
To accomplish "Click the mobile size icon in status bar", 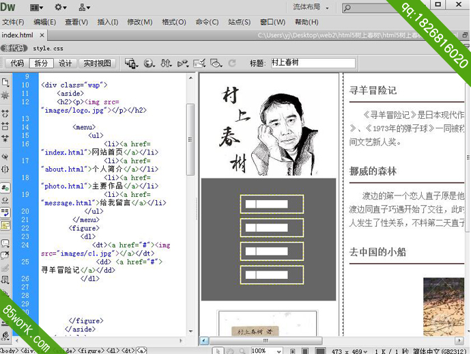I will (293, 351).
